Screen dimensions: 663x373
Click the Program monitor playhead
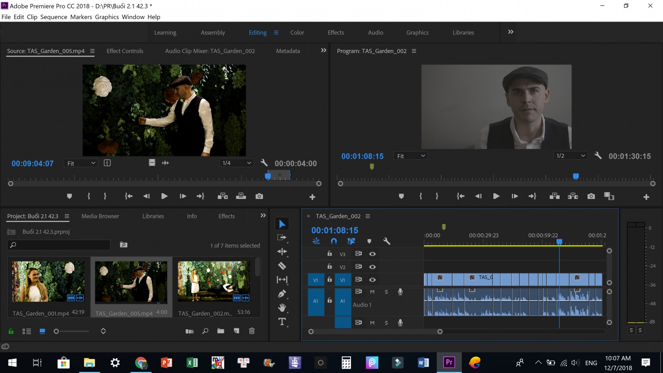coord(576,176)
